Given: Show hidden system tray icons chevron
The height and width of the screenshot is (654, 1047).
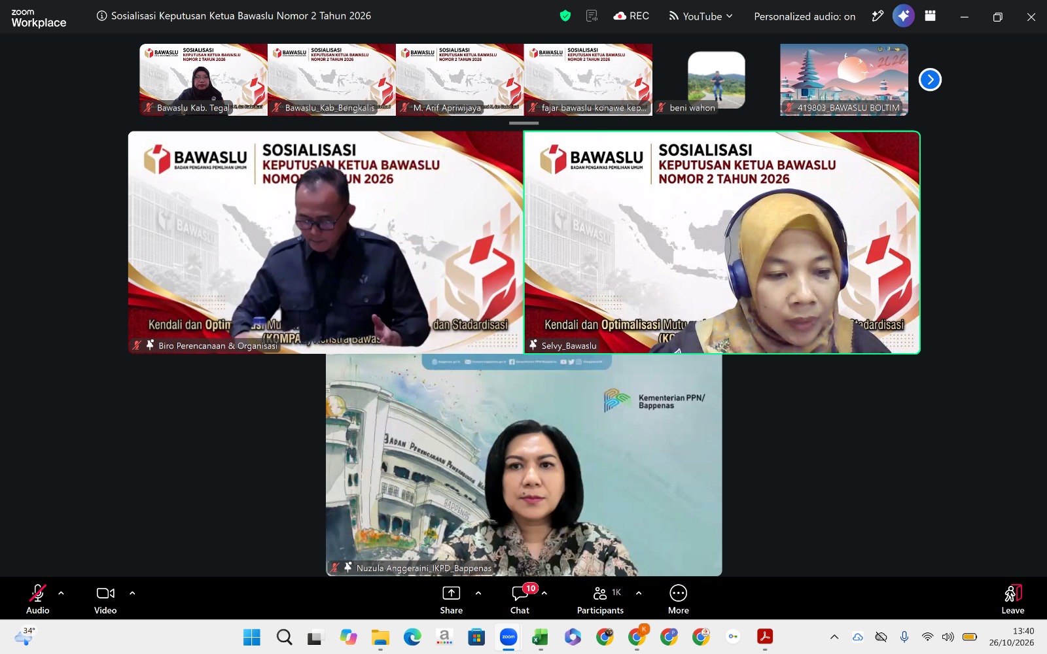Looking at the screenshot, I should 834,637.
